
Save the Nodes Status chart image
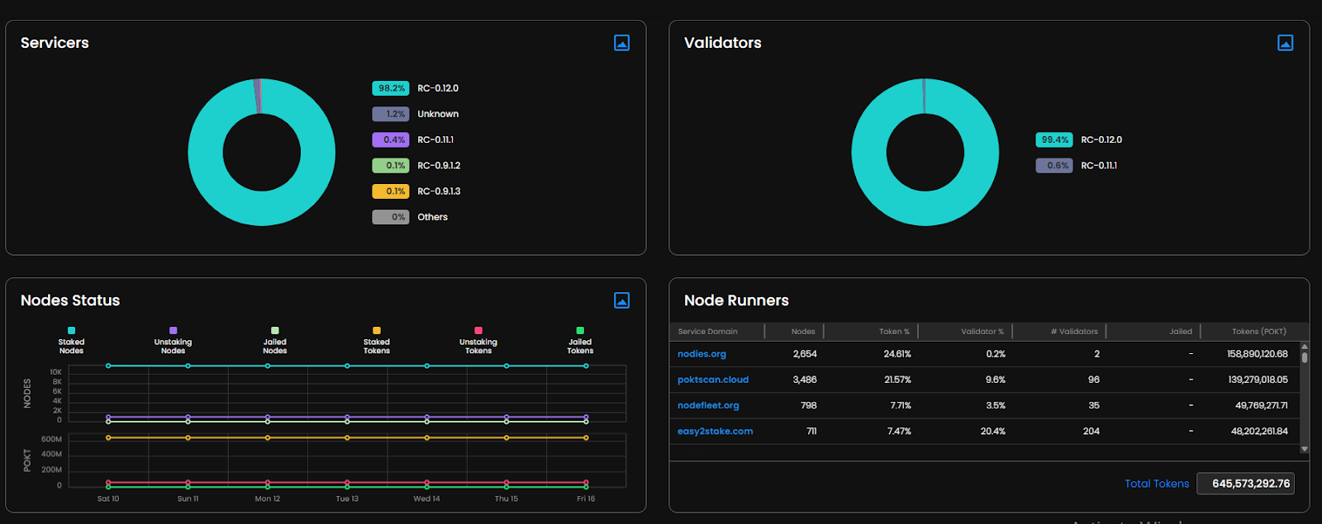[x=622, y=300]
